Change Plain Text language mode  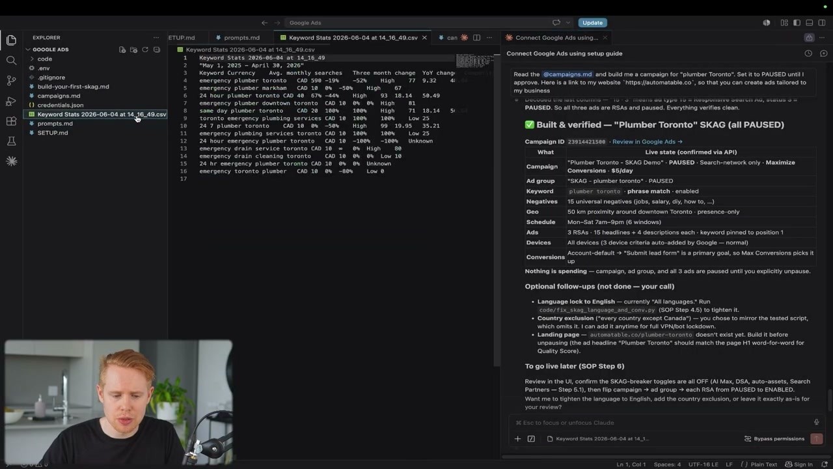coord(759,464)
